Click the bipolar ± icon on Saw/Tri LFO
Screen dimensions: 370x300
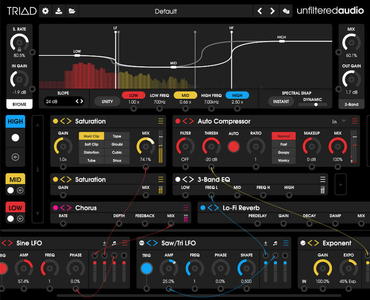tap(266, 243)
